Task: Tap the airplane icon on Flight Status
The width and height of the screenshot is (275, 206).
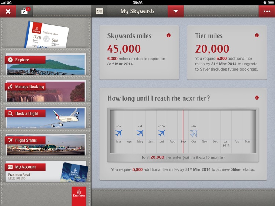Action: click(10, 140)
